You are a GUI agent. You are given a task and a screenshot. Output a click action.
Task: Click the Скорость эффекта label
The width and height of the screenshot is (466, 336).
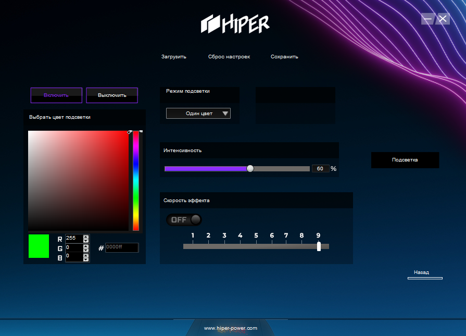click(x=186, y=201)
